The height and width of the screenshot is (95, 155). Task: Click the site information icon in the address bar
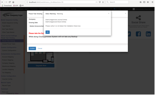27,2
